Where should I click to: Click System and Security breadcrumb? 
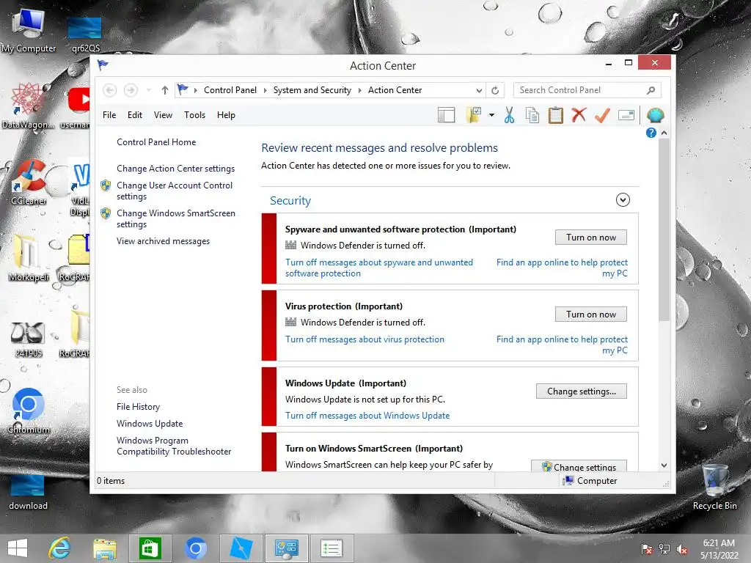click(312, 90)
